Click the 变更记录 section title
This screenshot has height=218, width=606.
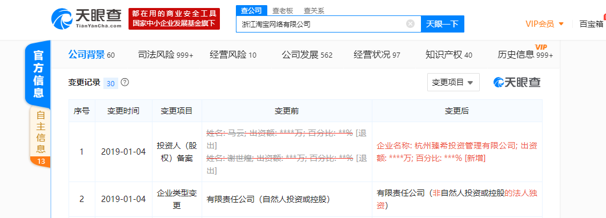[x=84, y=82]
